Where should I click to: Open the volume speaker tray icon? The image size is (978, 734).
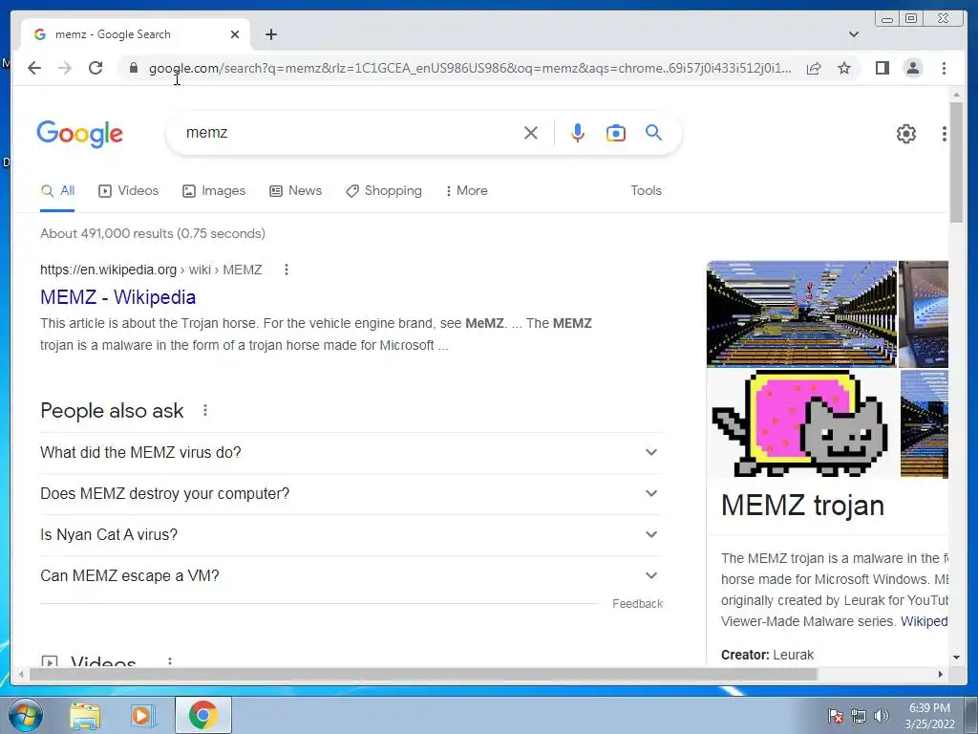882,716
